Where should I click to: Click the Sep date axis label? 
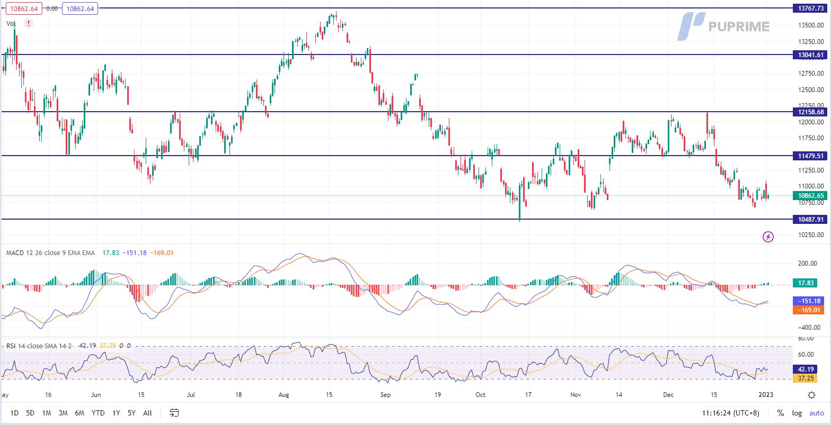385,395
